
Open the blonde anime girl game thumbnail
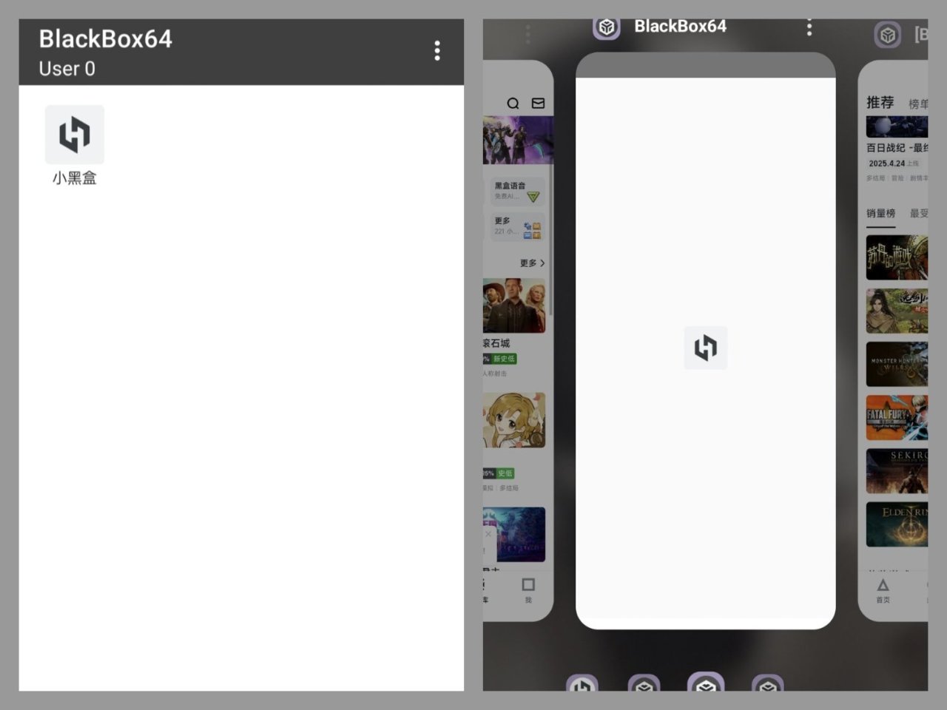[514, 420]
